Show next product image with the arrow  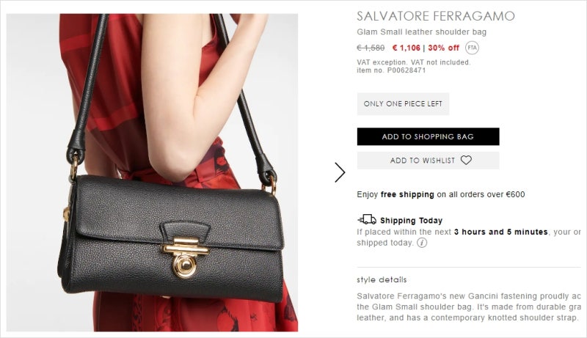[340, 172]
